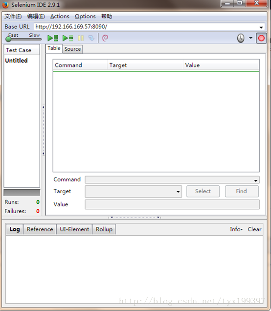Play the entire test suite
Image resolution: width=271 pixels, height=311 pixels.
(x=53, y=38)
